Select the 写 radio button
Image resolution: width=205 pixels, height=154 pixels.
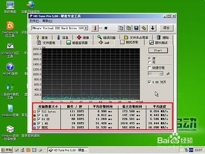point(149,62)
